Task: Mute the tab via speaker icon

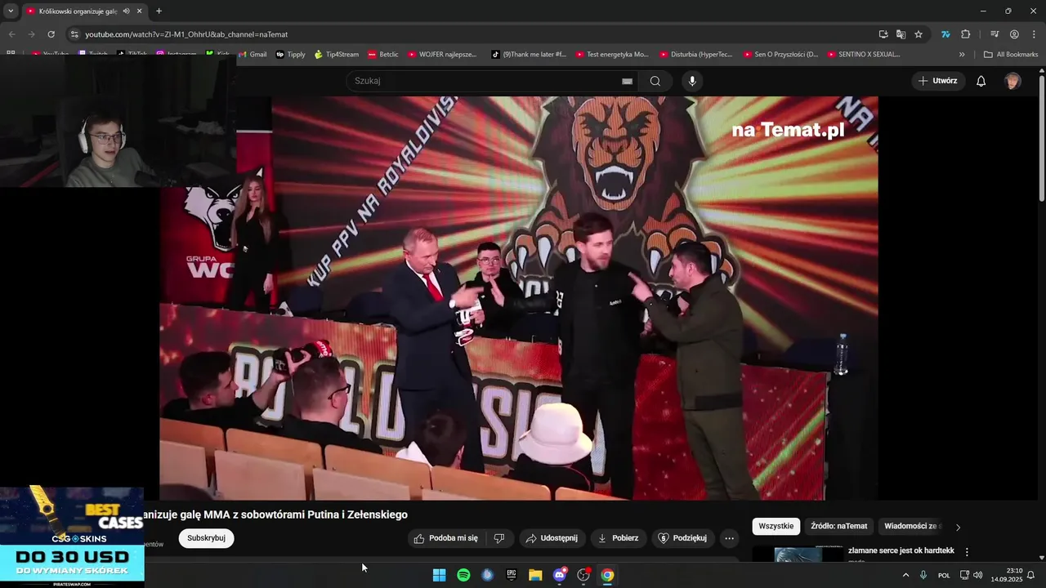Action: tap(126, 11)
